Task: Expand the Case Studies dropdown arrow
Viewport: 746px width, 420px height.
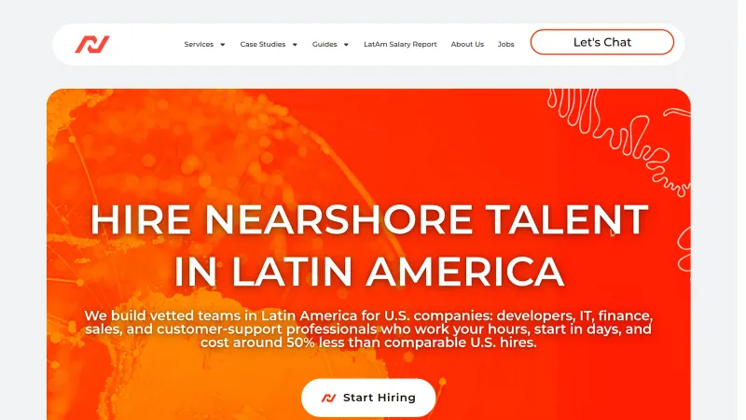Action: [x=295, y=45]
